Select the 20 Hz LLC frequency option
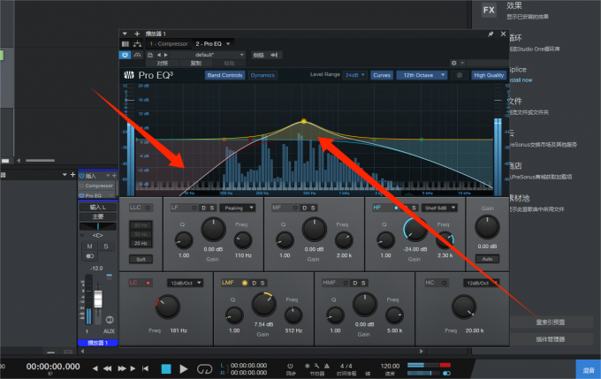The width and height of the screenshot is (601, 379). [141, 243]
